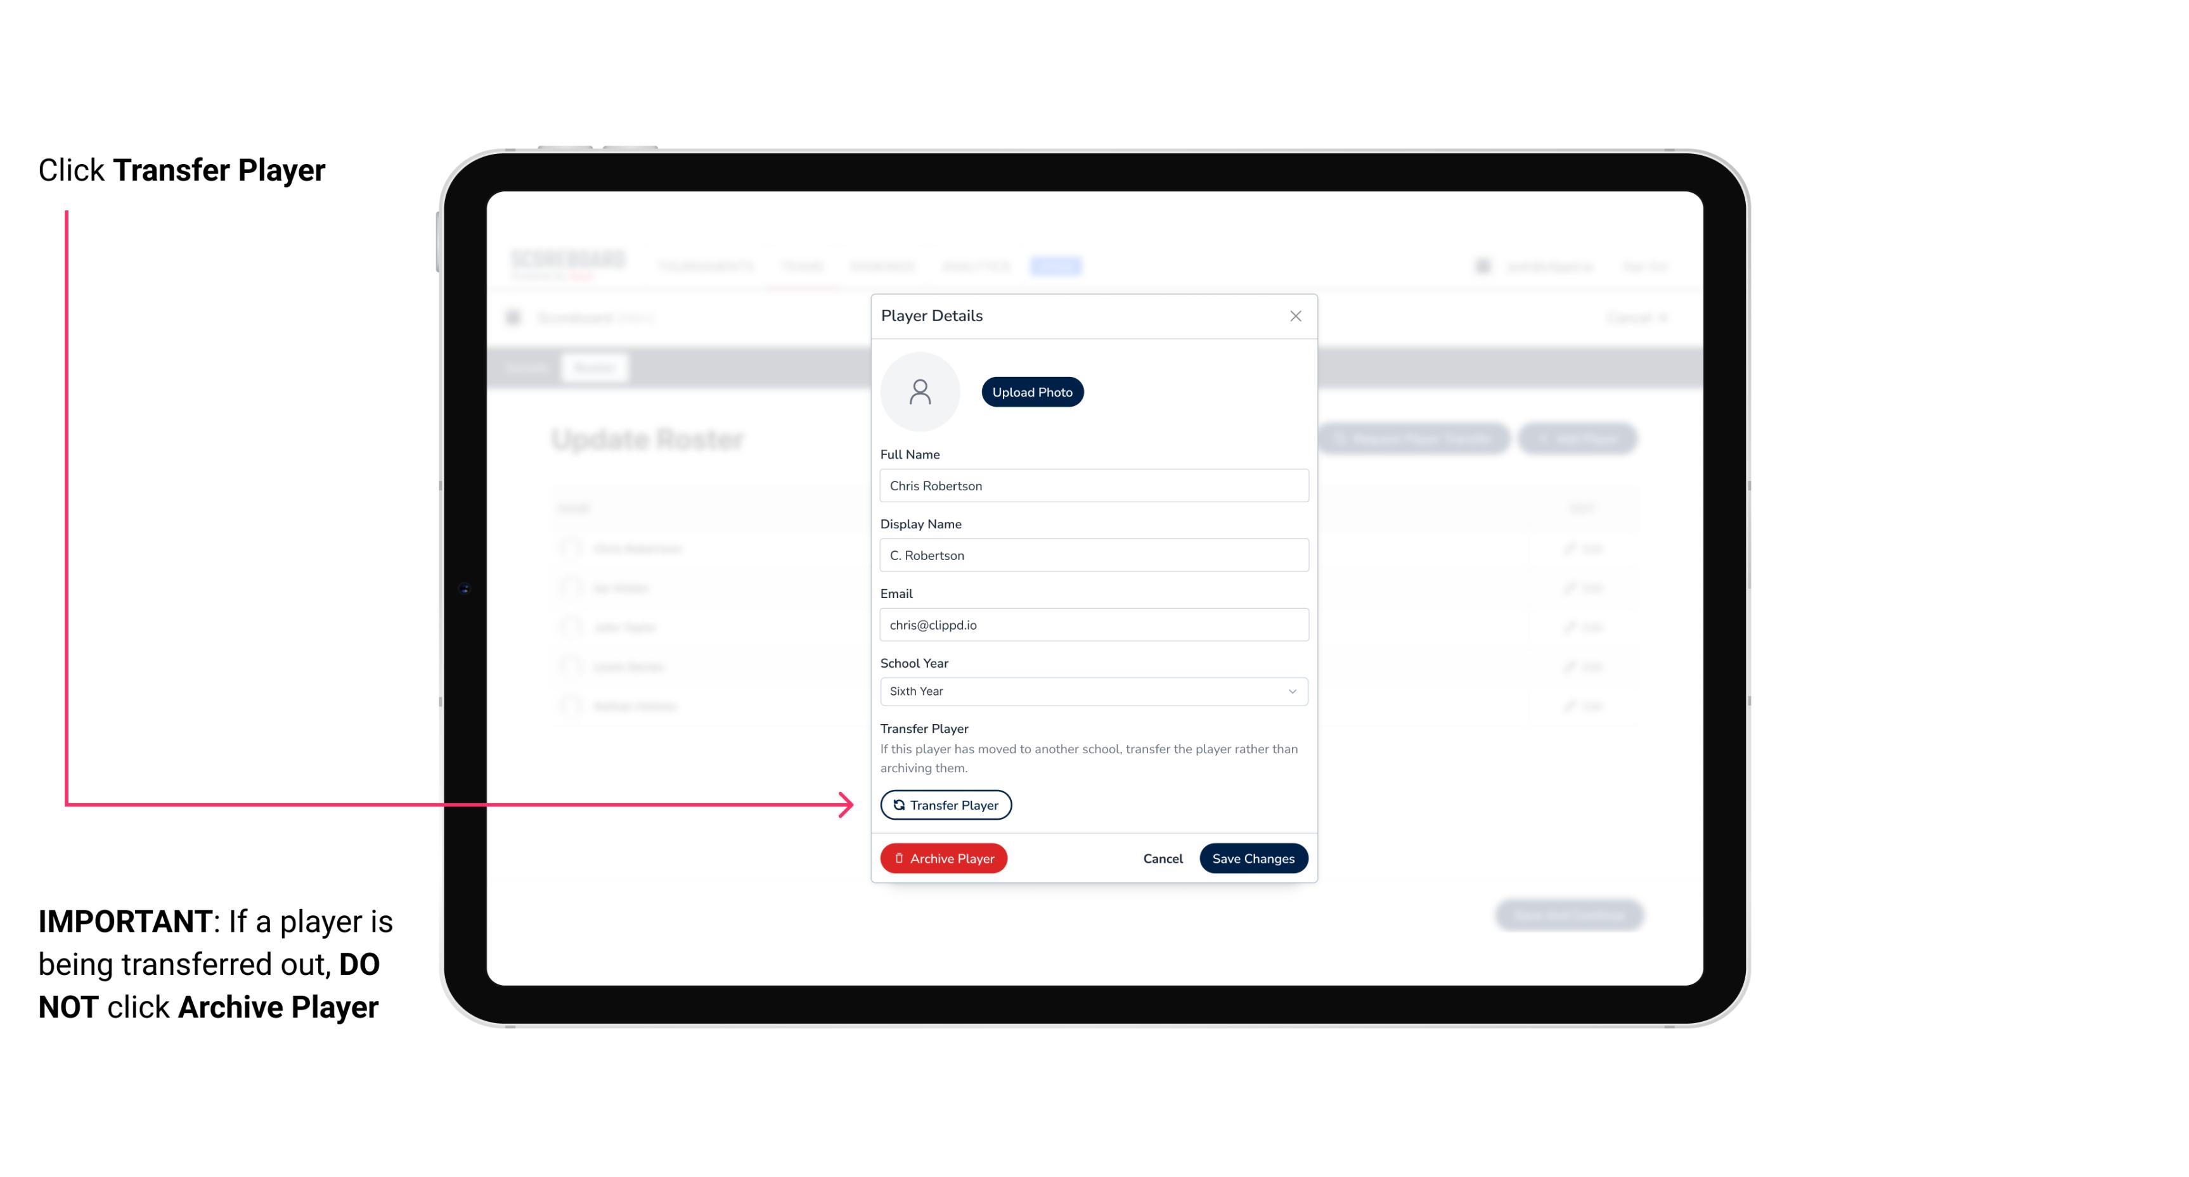
Task: Click the Email input field
Action: tap(1092, 623)
